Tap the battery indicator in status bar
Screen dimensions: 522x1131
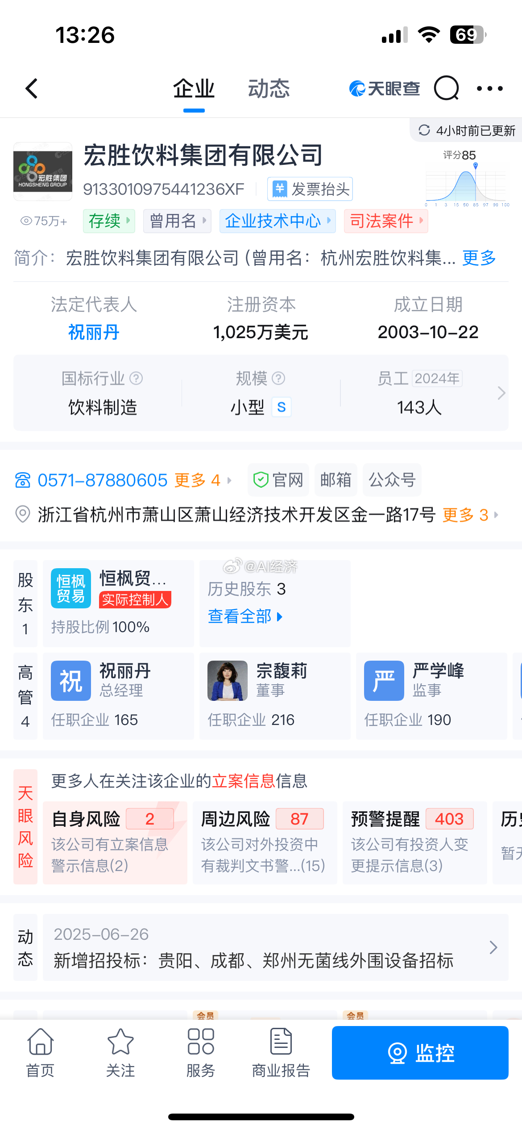(x=468, y=35)
